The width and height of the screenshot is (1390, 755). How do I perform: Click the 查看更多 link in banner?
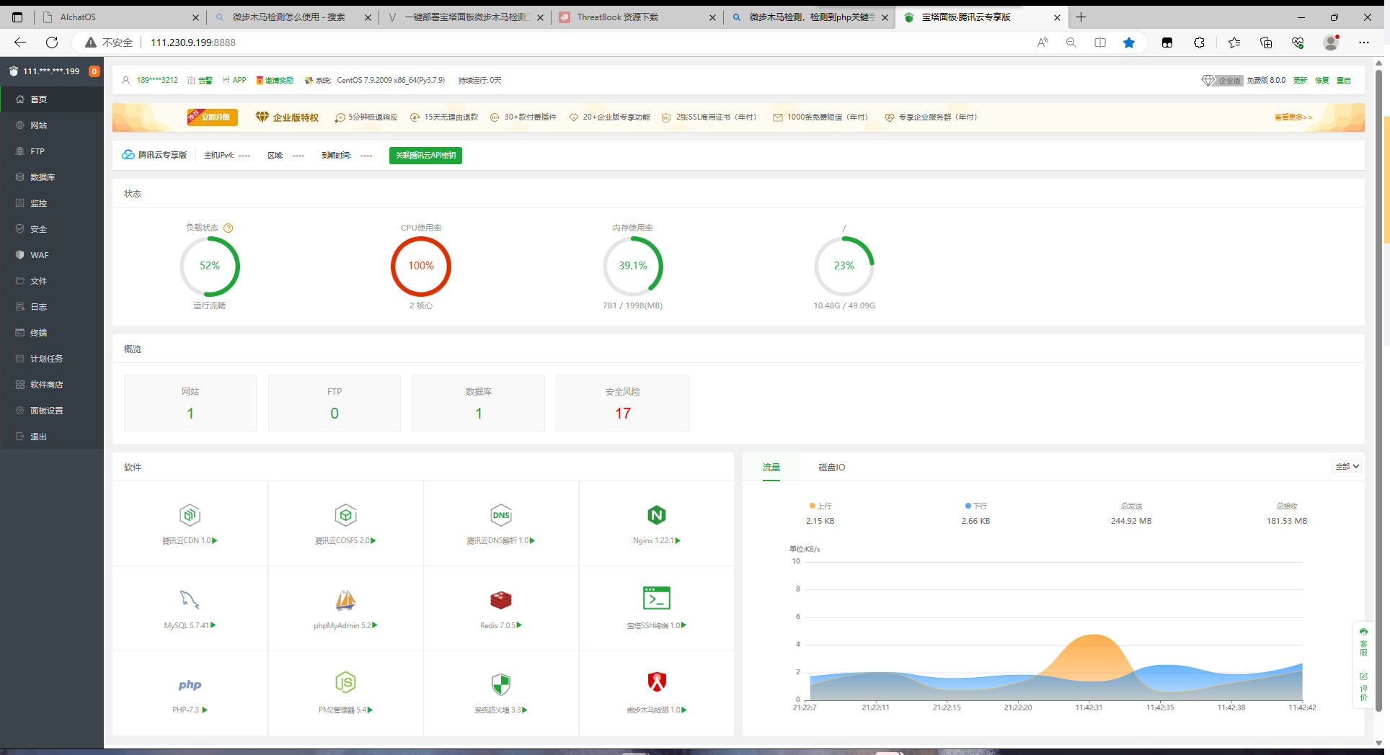tap(1293, 117)
